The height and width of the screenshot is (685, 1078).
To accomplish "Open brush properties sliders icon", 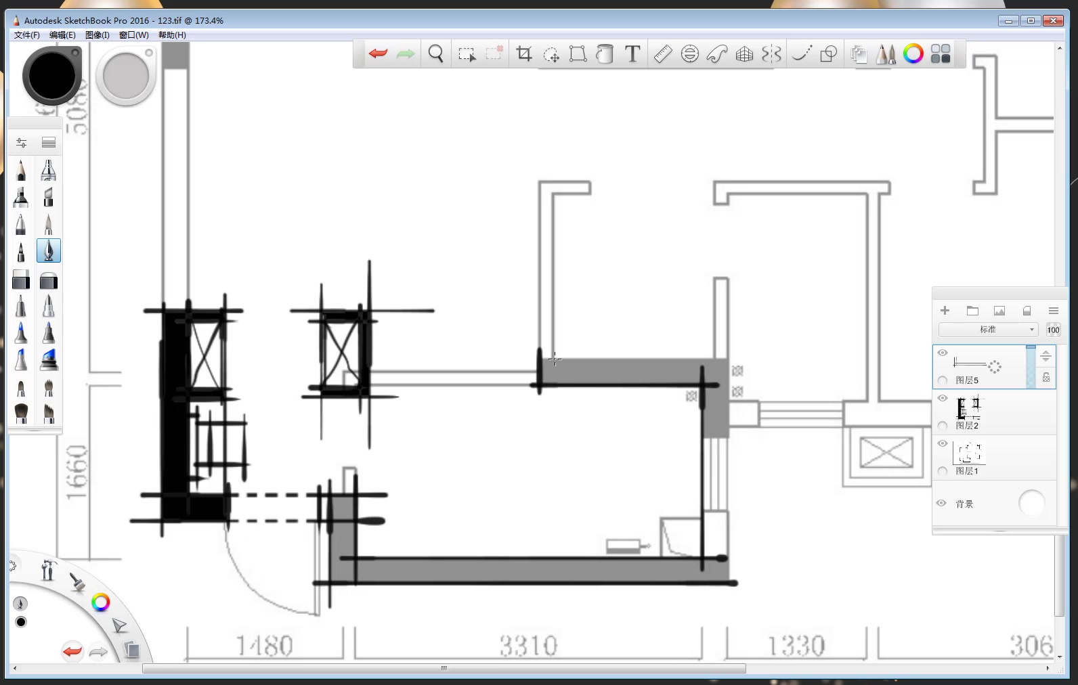I will [x=21, y=142].
